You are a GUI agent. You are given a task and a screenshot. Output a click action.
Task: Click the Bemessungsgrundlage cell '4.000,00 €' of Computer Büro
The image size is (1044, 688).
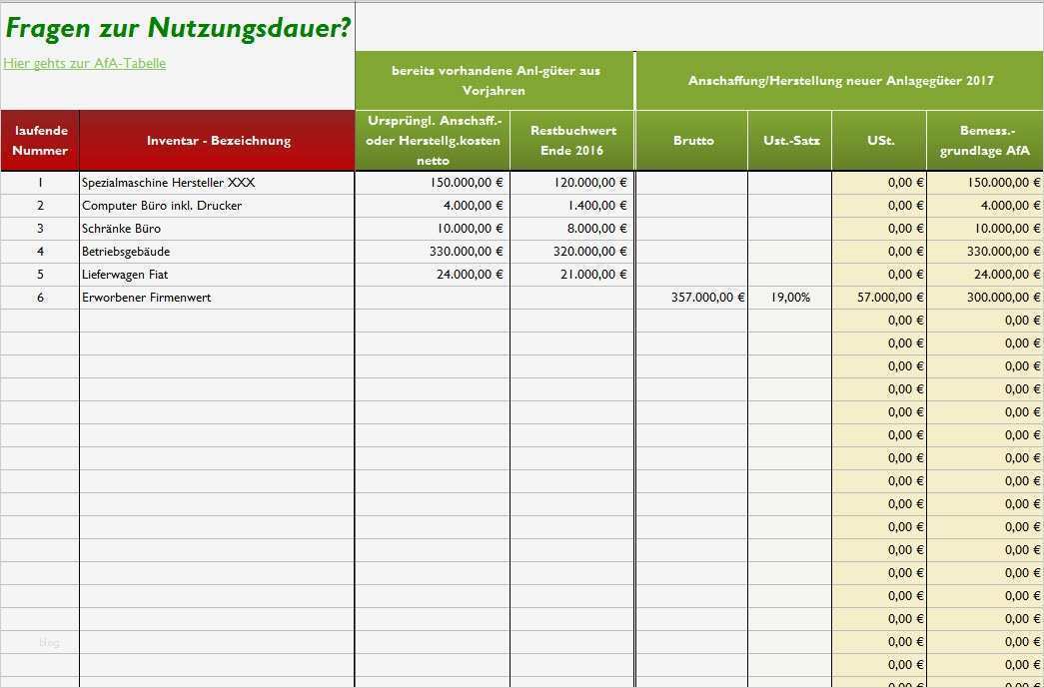point(985,206)
